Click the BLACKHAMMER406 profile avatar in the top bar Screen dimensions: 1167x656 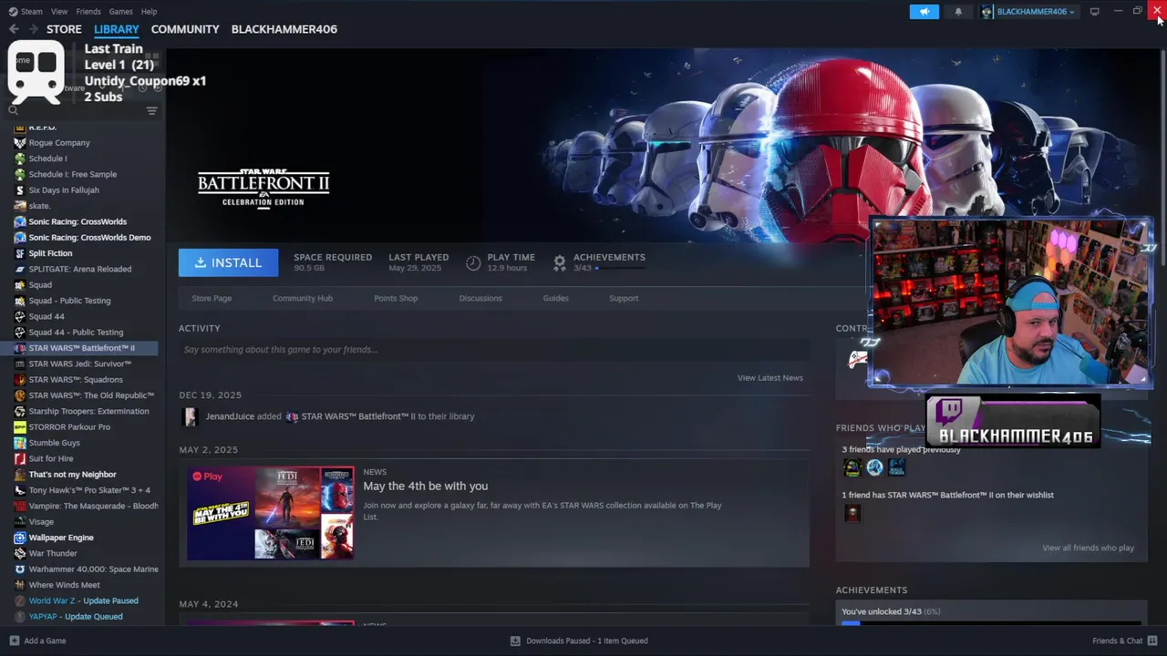coord(986,12)
